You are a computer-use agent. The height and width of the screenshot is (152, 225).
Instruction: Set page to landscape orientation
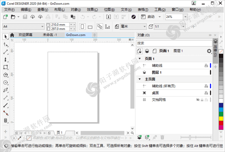[x=90, y=27]
